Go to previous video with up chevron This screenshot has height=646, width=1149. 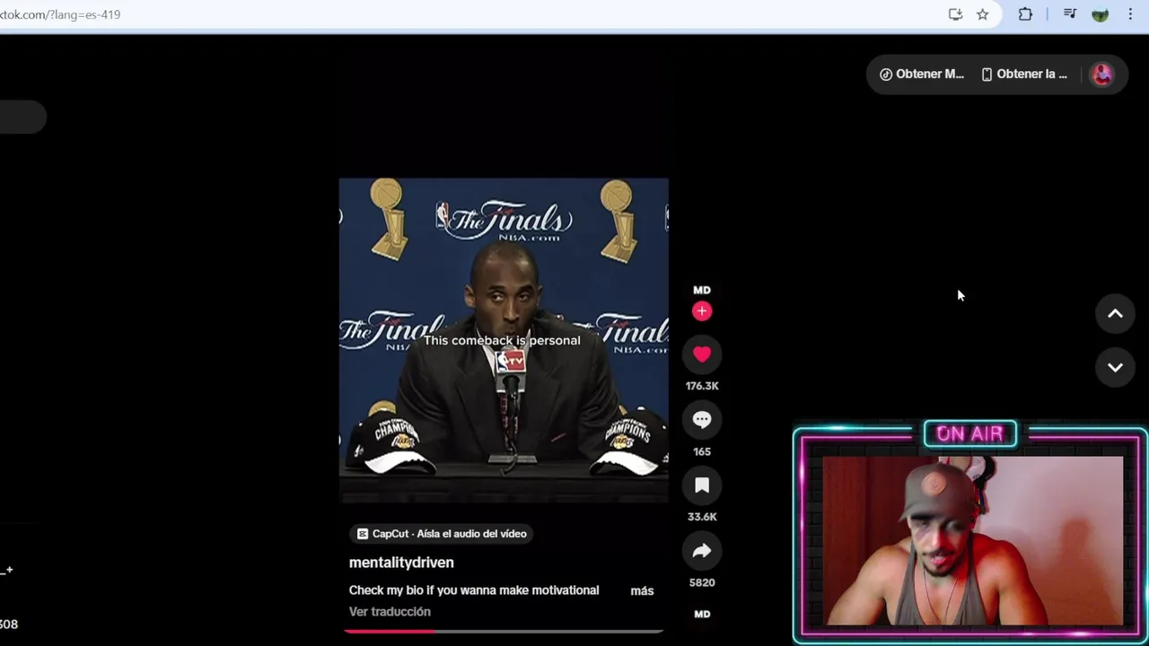coord(1115,314)
